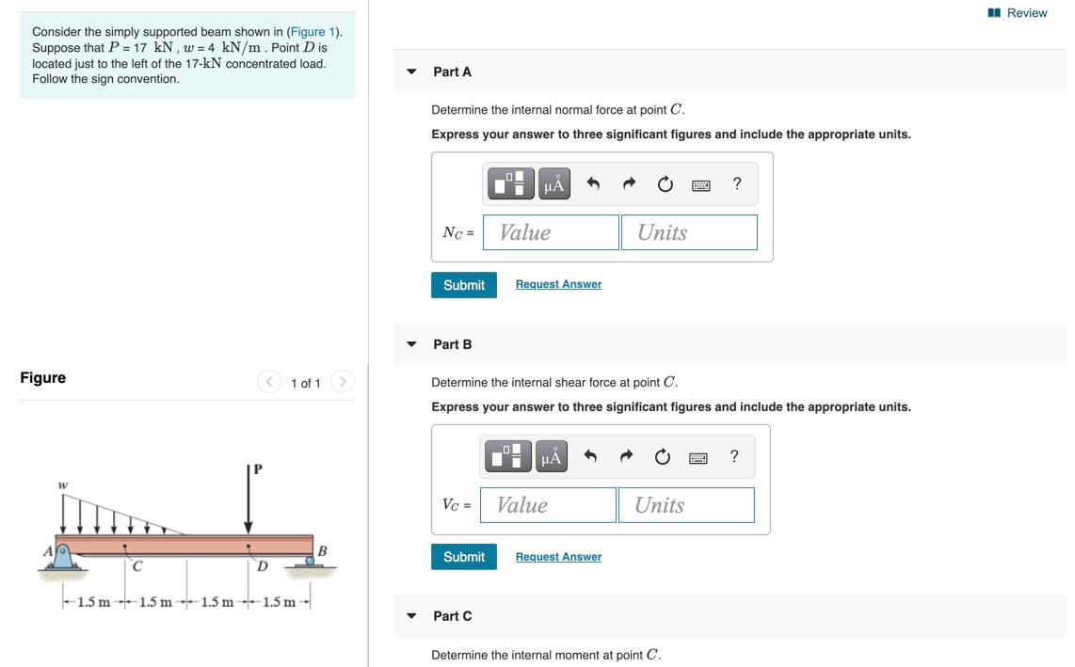The image size is (1075, 667).
Task: Go to previous figure arrow
Action: point(269,381)
